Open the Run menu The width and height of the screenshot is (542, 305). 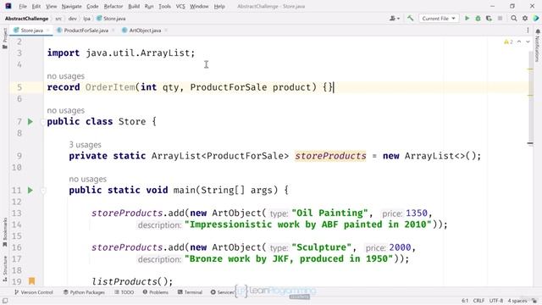point(149,6)
